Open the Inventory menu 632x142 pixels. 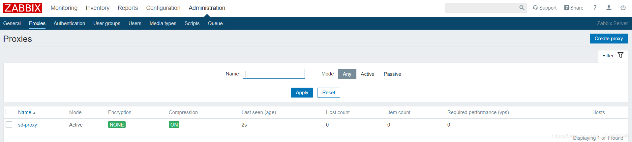[x=98, y=8]
